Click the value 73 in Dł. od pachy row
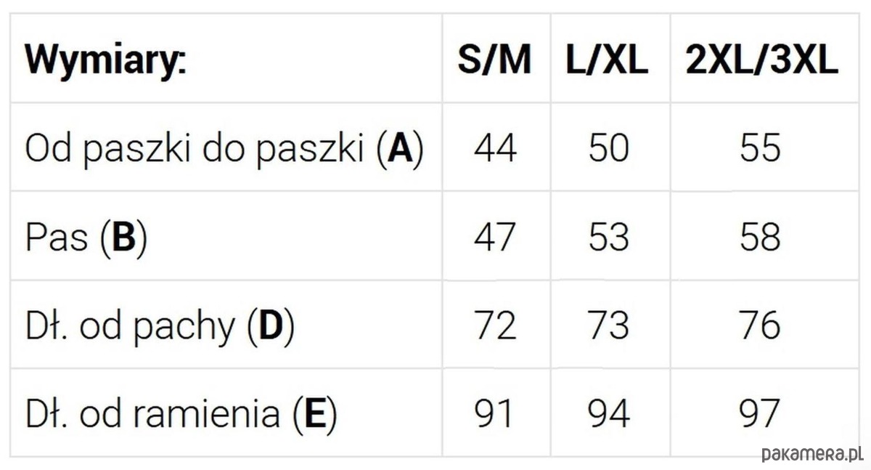The height and width of the screenshot is (470, 871). [x=608, y=325]
